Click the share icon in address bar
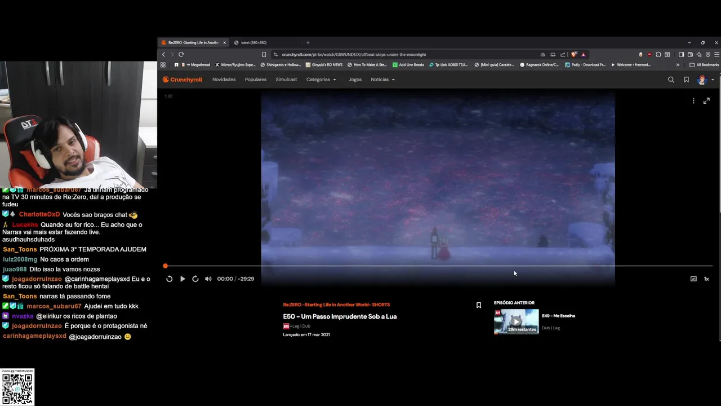This screenshot has width=721, height=406. click(563, 54)
